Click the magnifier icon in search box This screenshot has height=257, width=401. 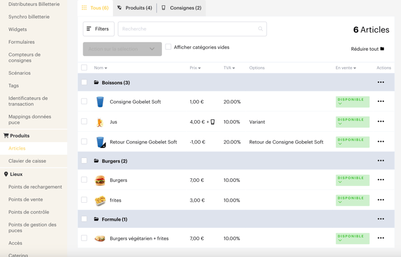click(260, 29)
